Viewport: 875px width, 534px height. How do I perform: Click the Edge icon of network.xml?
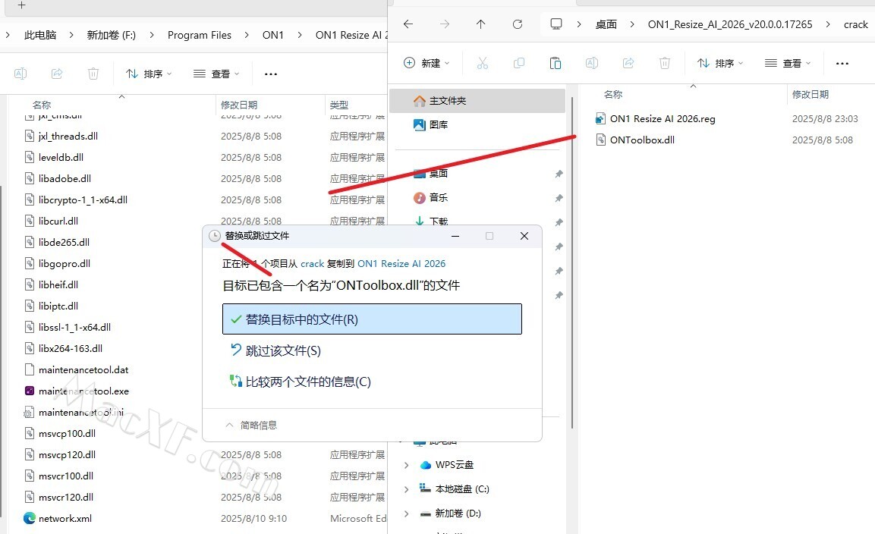[30, 518]
